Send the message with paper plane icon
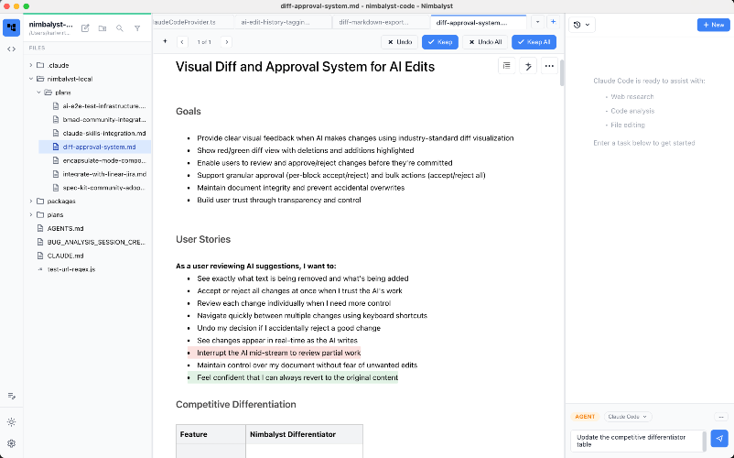Viewport: 734px width, 458px height. 719,439
